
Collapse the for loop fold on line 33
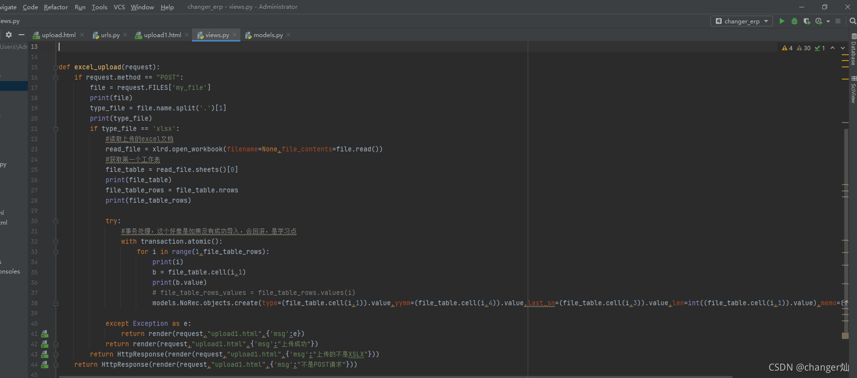[56, 252]
